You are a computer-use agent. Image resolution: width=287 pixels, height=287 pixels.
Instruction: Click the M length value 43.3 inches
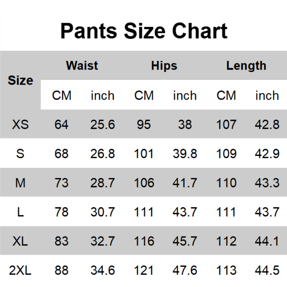[x=267, y=183]
